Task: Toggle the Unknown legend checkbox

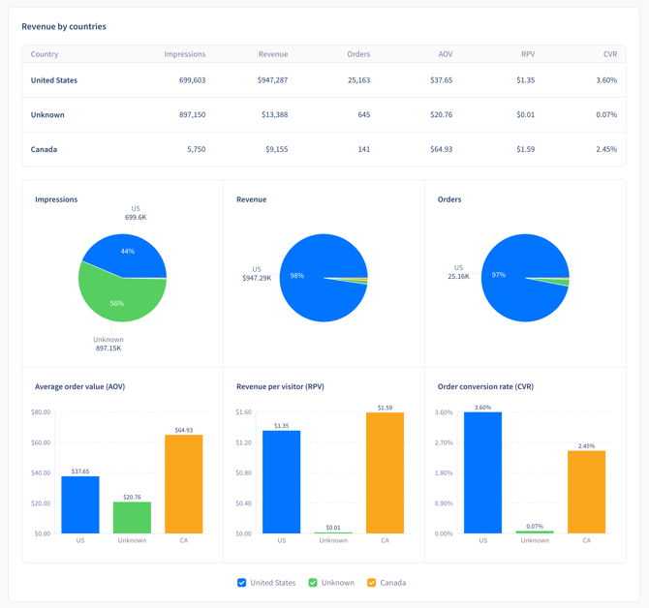Action: pyautogui.click(x=313, y=583)
